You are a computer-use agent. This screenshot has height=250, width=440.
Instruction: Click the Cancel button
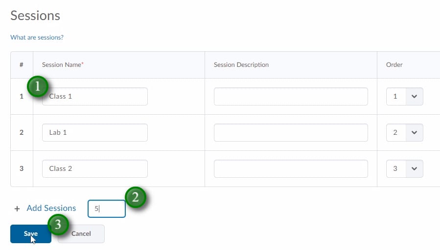[81, 234]
